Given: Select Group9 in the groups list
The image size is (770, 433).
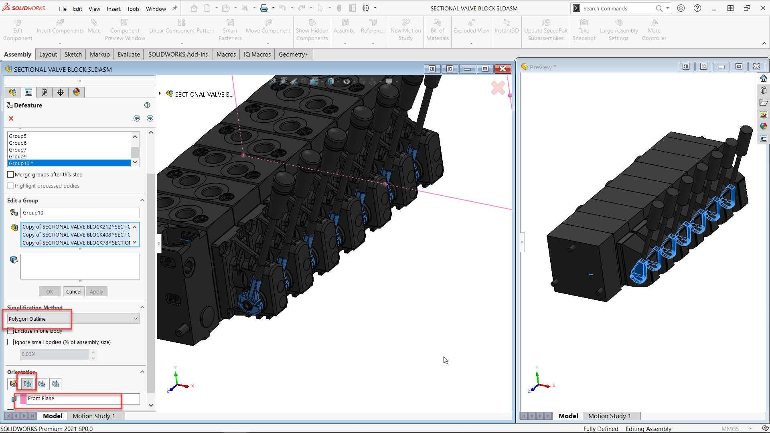Looking at the screenshot, I should (69, 157).
